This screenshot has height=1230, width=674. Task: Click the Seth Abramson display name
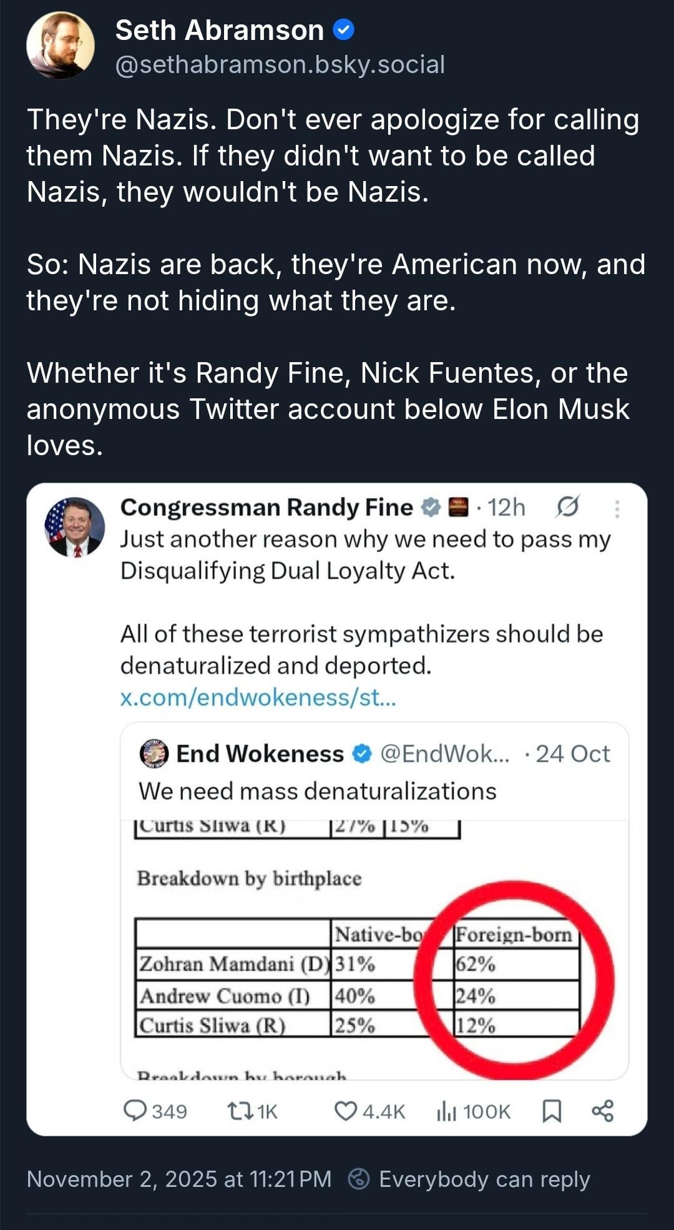point(219,30)
